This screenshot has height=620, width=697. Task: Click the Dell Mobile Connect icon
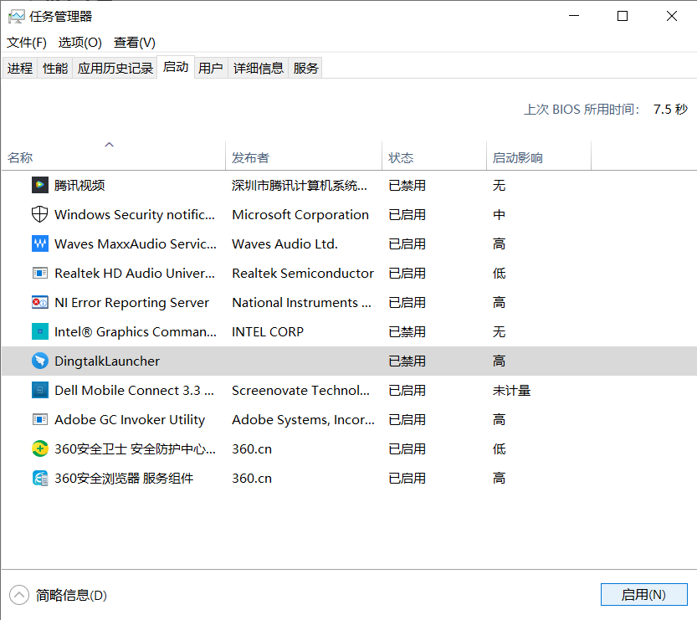point(40,390)
